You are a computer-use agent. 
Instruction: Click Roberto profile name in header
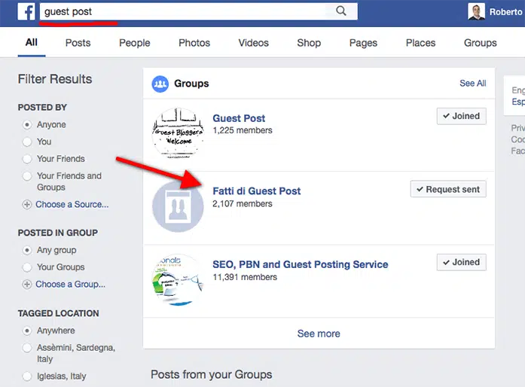click(505, 12)
